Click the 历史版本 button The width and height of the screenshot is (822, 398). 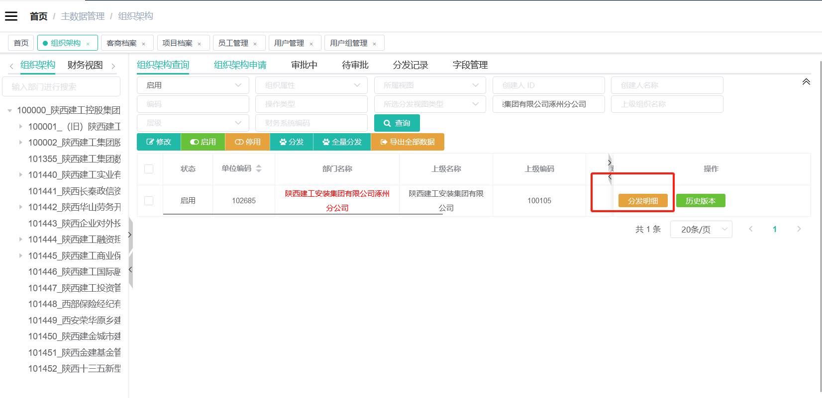coord(700,201)
